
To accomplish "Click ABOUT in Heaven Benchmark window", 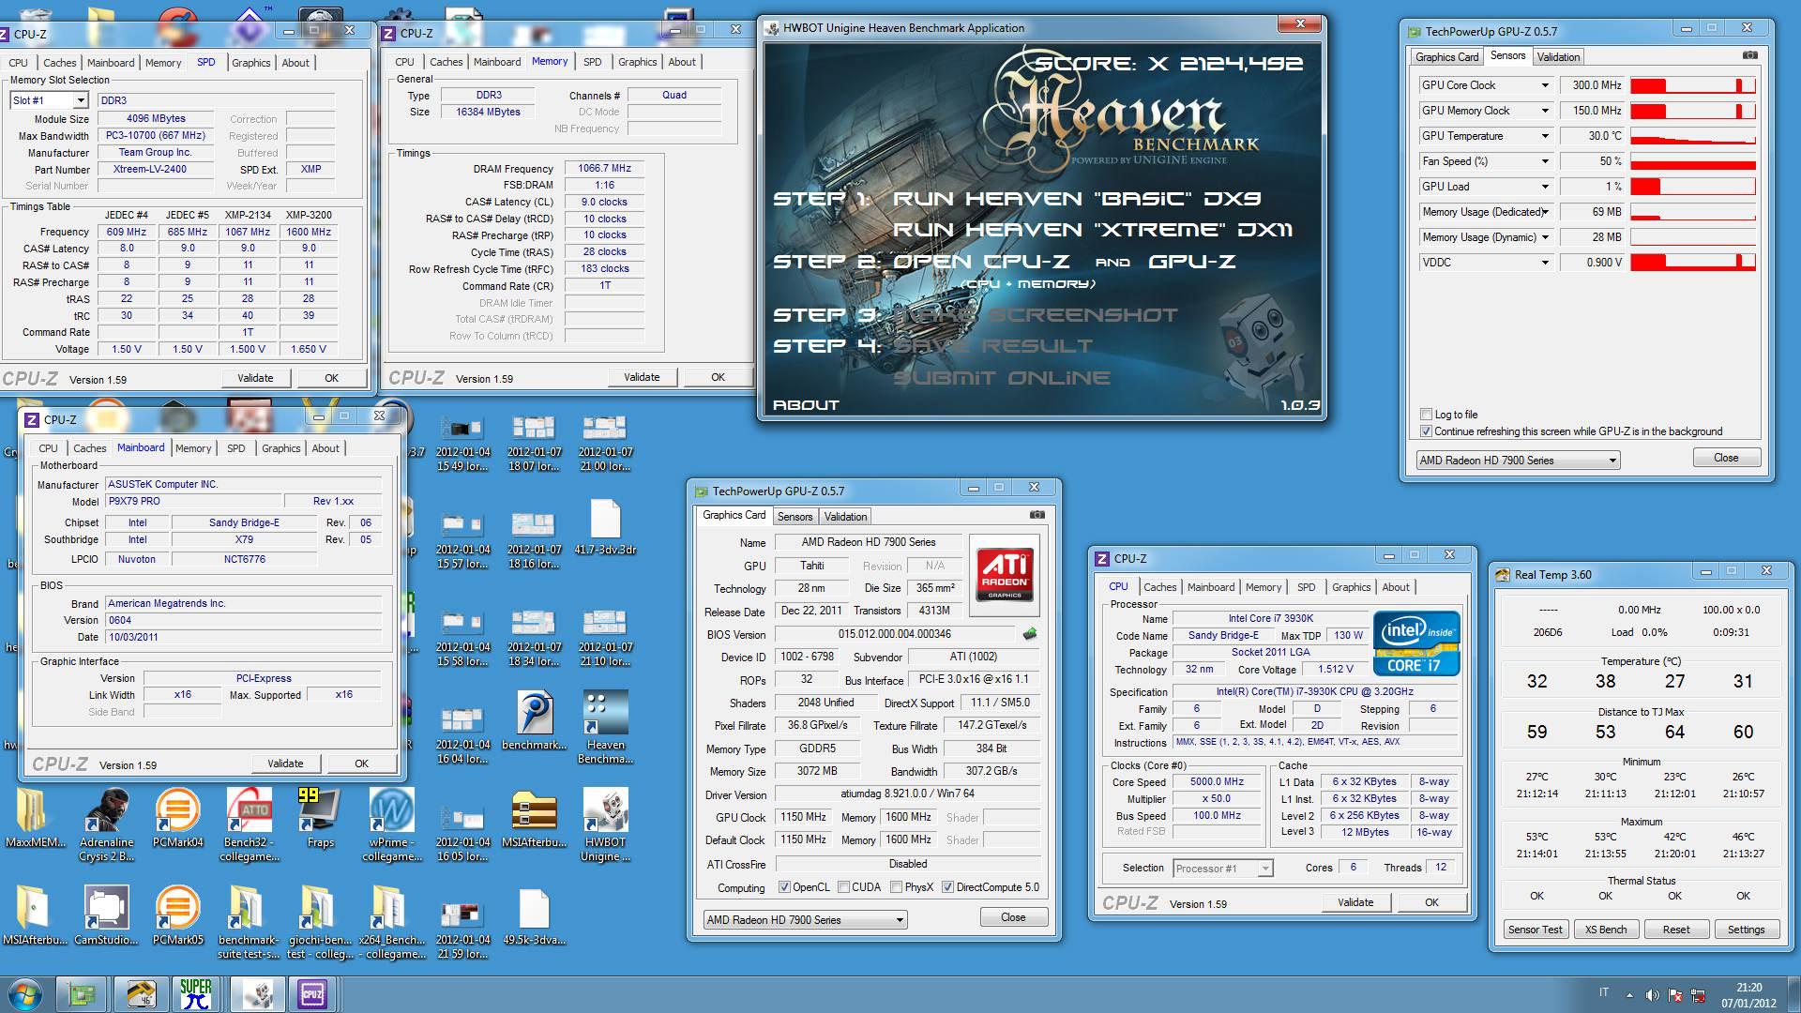I will (x=805, y=405).
